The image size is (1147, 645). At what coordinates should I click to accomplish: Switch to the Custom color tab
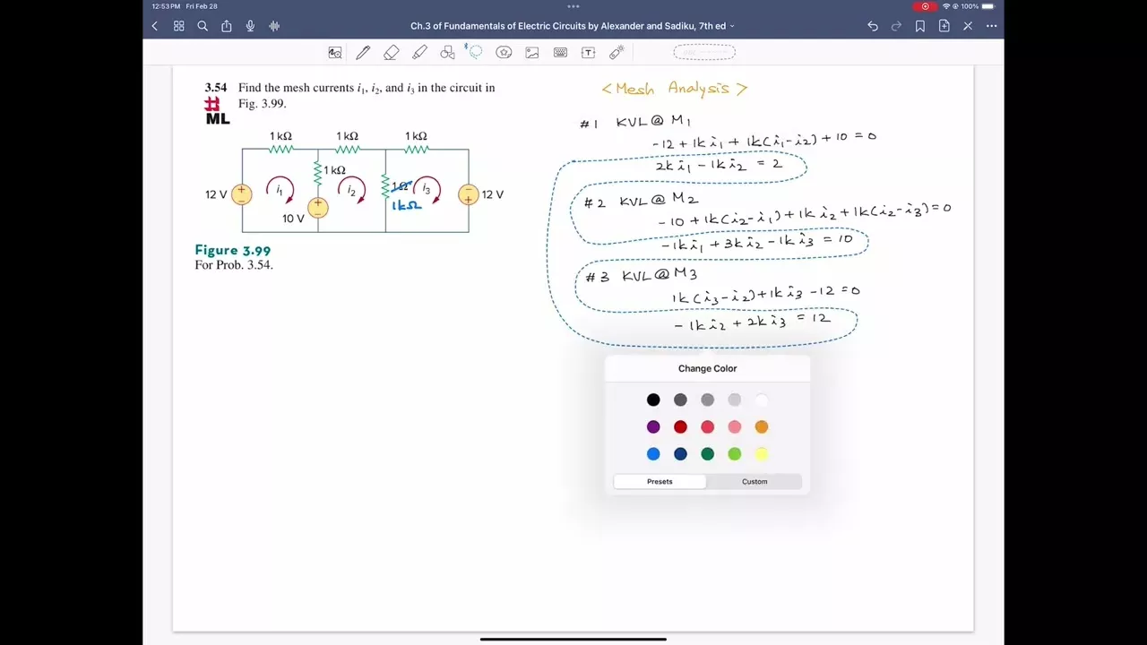754,482
